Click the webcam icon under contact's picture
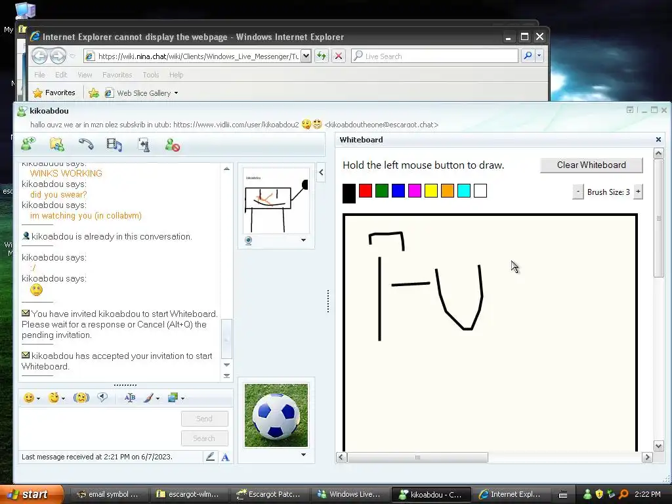672x504 pixels. click(x=248, y=240)
